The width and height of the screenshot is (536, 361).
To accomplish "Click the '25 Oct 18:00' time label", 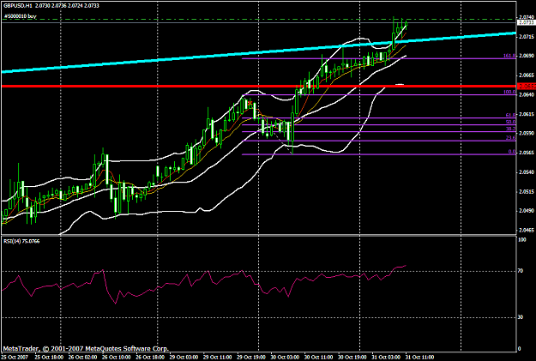I will (x=49, y=357).
